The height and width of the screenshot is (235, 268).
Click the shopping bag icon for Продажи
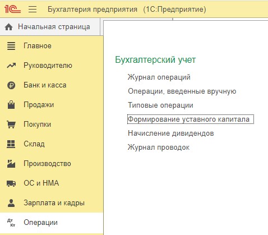coord(11,105)
